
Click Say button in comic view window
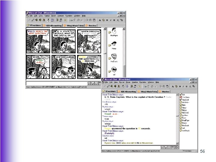[x=89, y=83]
